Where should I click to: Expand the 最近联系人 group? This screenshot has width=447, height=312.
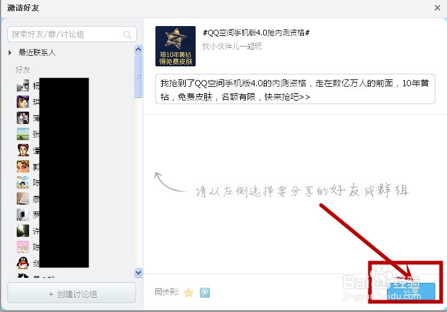(x=11, y=53)
